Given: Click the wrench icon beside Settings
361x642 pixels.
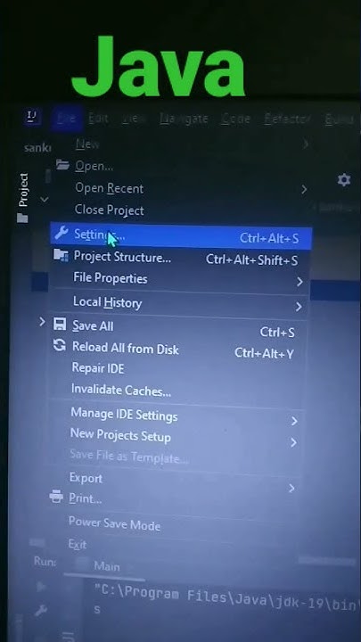Looking at the screenshot, I should [x=61, y=233].
